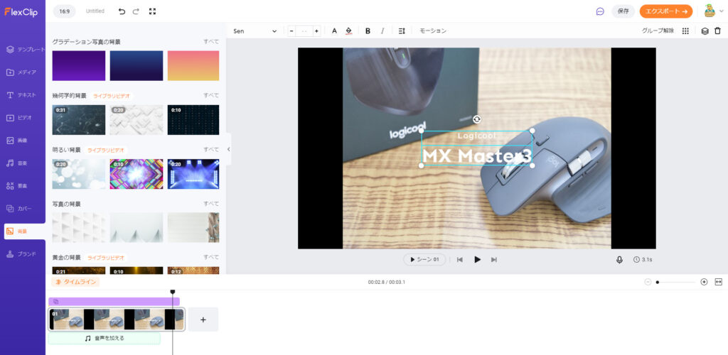
Task: Click グループ解除 to ungroup
Action: [658, 31]
